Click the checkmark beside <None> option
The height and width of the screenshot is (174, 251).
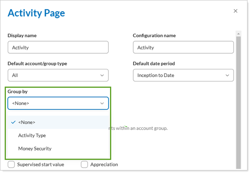tap(13, 122)
